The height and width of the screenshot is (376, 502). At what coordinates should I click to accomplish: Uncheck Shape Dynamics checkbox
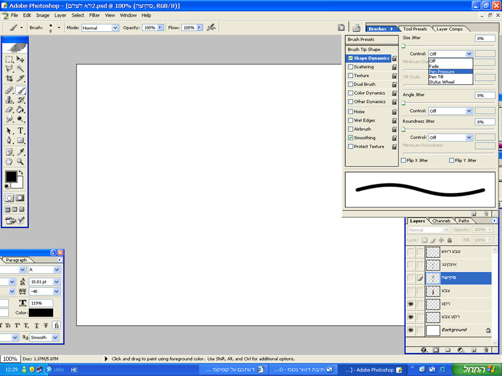tap(351, 58)
